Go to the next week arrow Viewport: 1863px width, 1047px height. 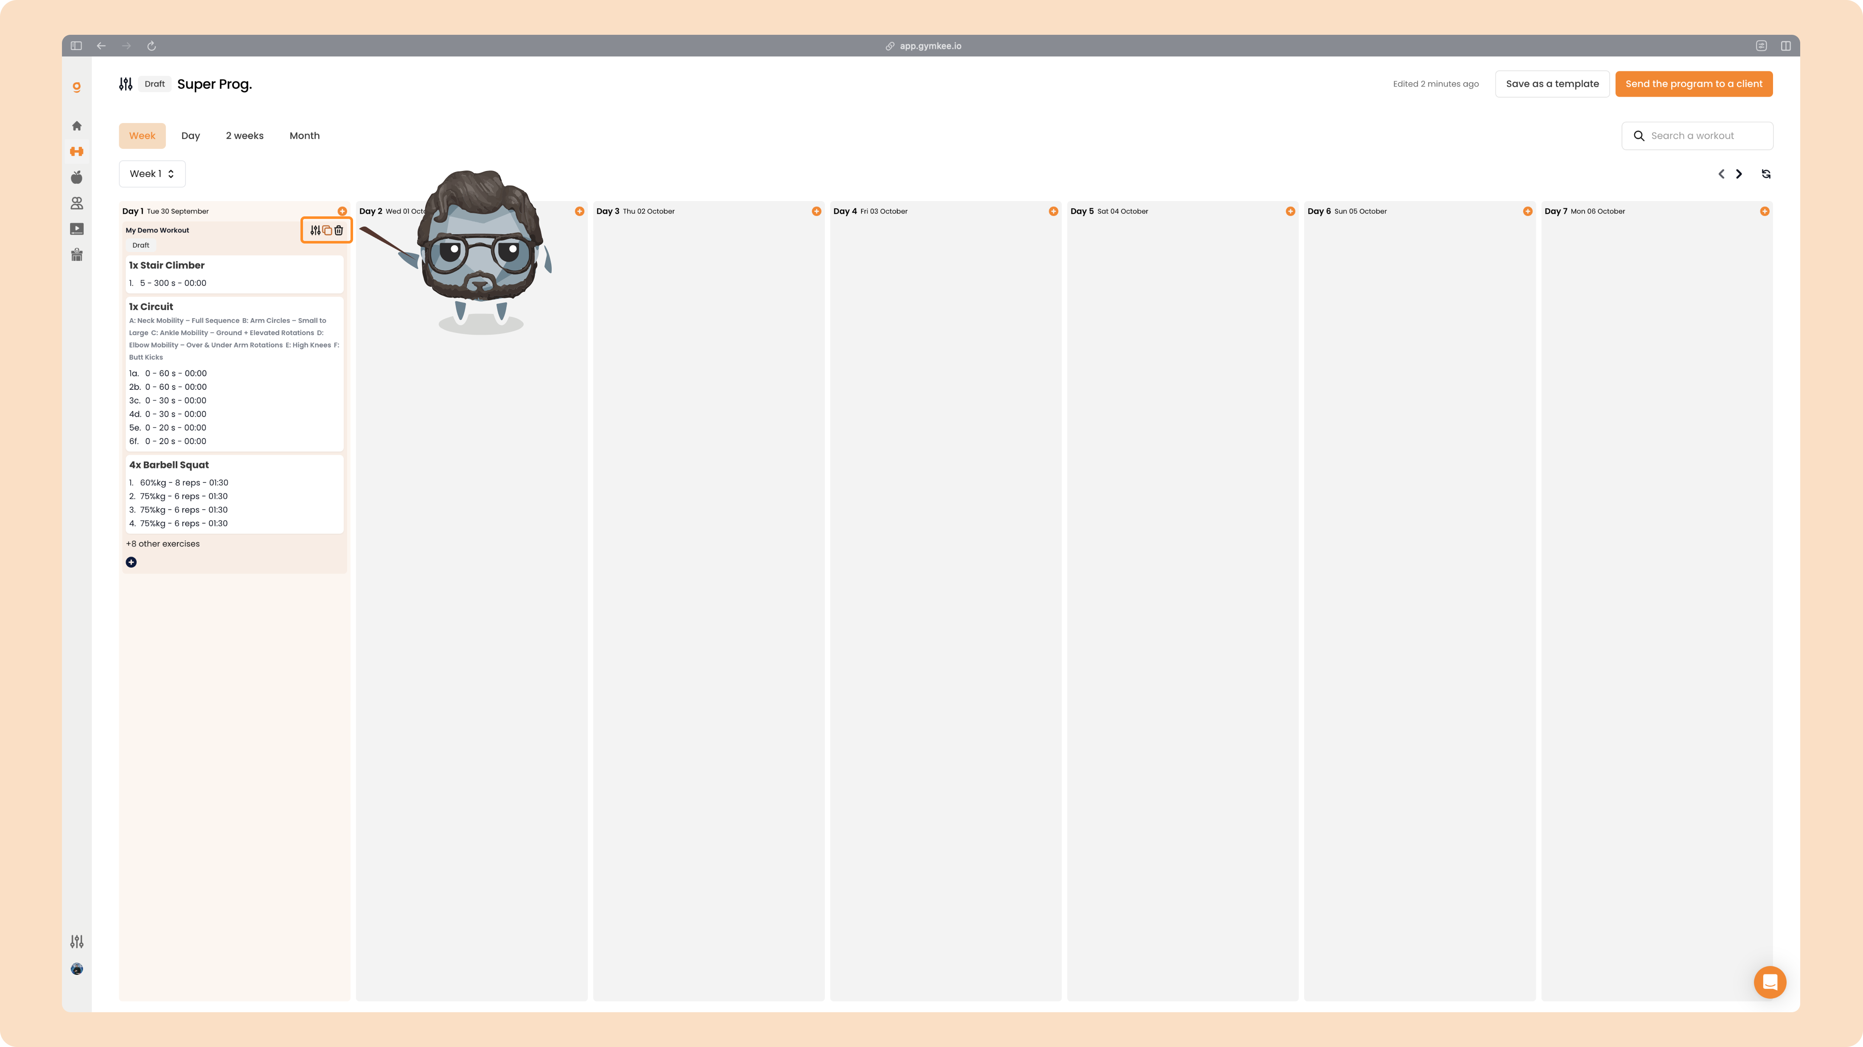pos(1740,174)
